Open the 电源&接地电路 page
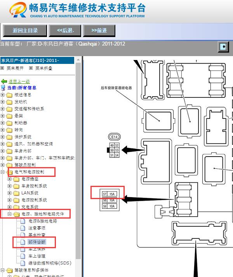The width and height of the screenshot is (233, 277). click(x=43, y=221)
